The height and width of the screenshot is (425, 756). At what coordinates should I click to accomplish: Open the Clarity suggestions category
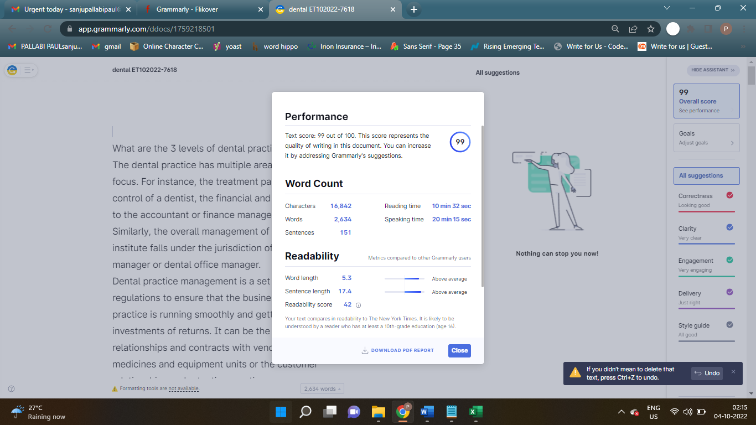(x=706, y=233)
